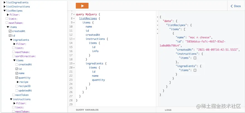Click "ingredients {" in the editor
This screenshot has width=245, height=113.
pyautogui.click(x=96, y=63)
